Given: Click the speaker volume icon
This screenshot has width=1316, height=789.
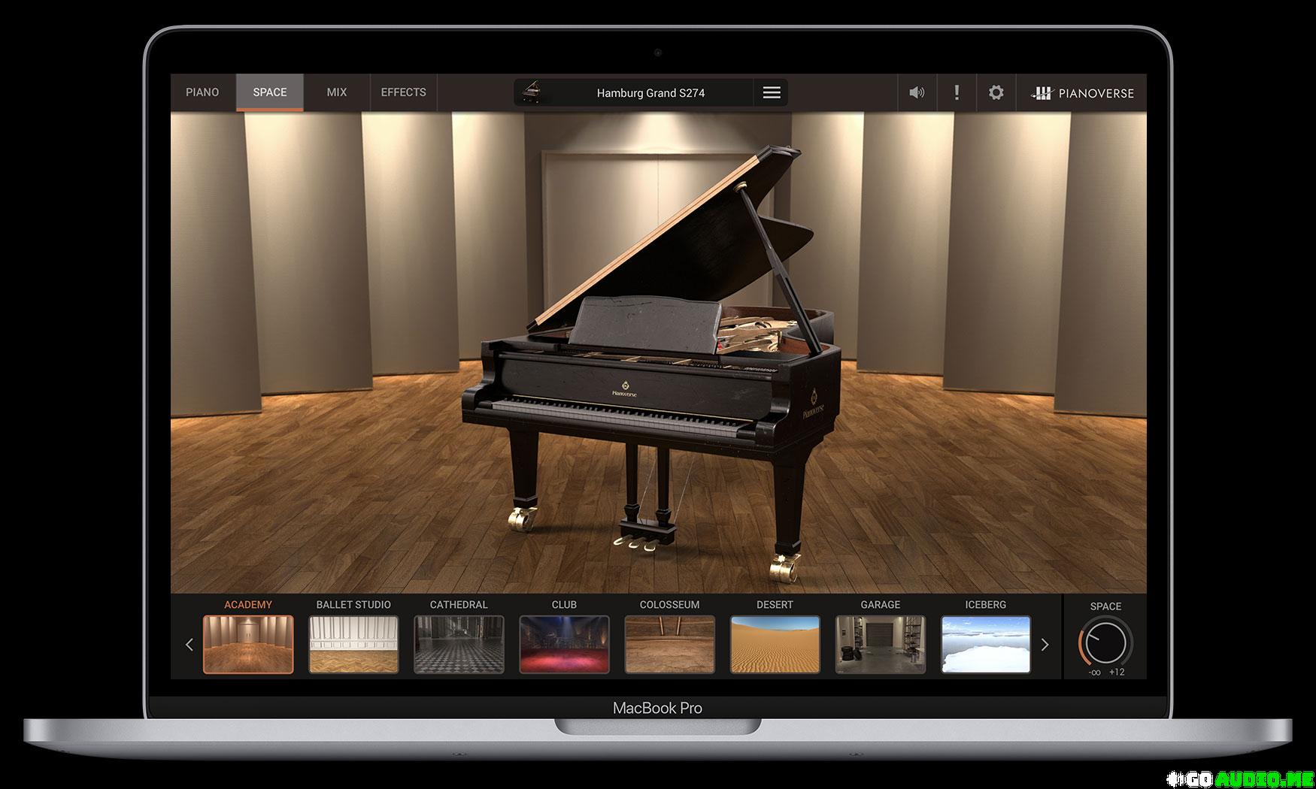Looking at the screenshot, I should 917,92.
